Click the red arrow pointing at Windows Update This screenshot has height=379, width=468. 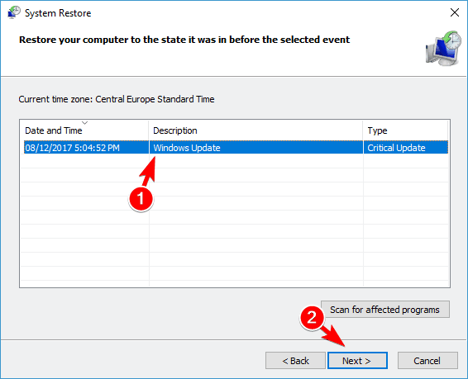[148, 171]
